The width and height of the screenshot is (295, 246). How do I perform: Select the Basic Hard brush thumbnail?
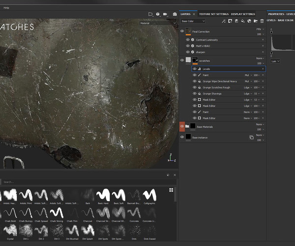(x=103, y=195)
